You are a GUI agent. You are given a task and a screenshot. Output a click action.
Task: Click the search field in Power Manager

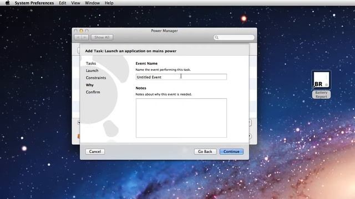coord(234,37)
